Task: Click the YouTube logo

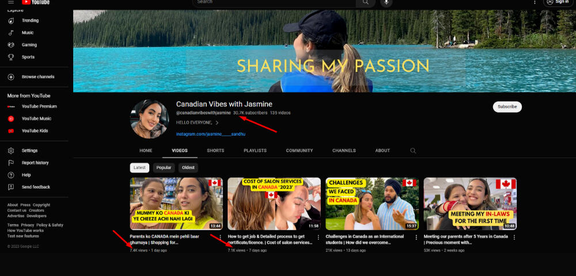Action: (36, 2)
